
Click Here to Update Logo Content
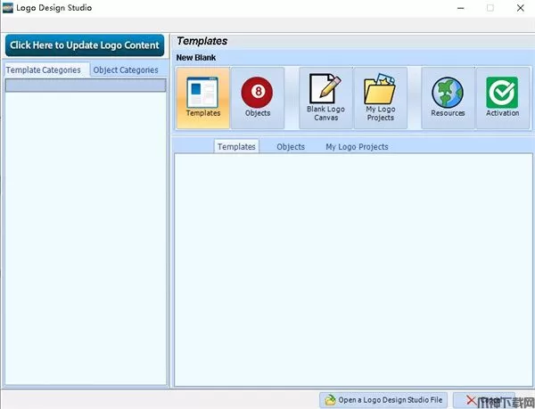pos(85,45)
